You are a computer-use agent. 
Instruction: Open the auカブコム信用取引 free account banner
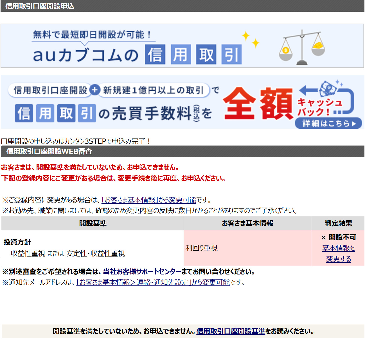point(182,46)
